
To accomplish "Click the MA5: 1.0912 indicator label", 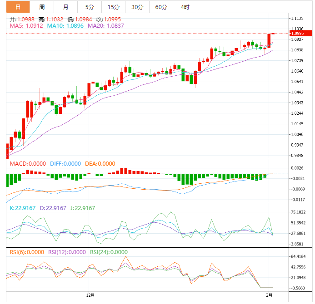I will tap(26, 26).
